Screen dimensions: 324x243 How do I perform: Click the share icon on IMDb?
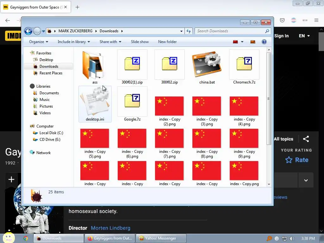coord(306,139)
